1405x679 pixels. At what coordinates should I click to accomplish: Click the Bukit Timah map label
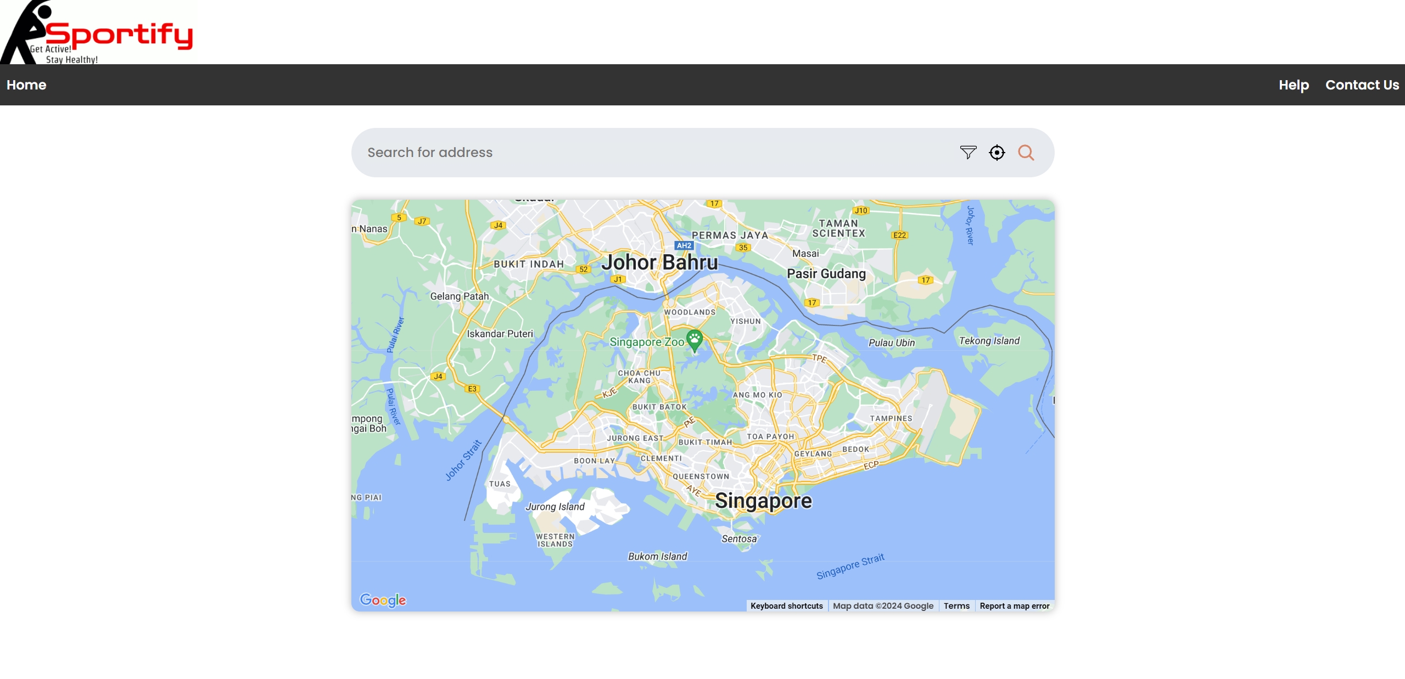point(706,442)
